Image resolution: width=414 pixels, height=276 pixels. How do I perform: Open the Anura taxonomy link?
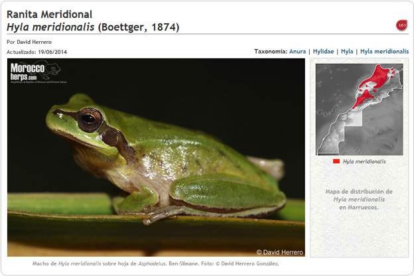point(297,52)
